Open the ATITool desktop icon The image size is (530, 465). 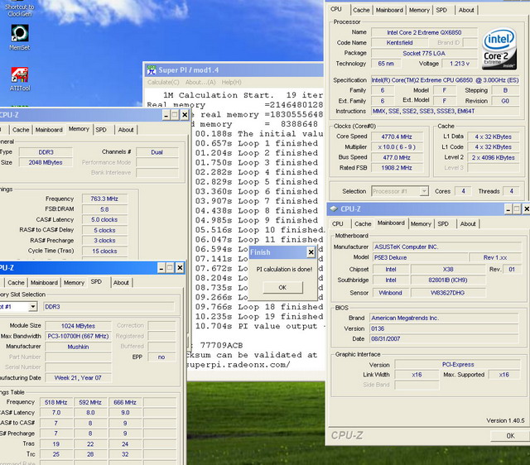point(20,74)
